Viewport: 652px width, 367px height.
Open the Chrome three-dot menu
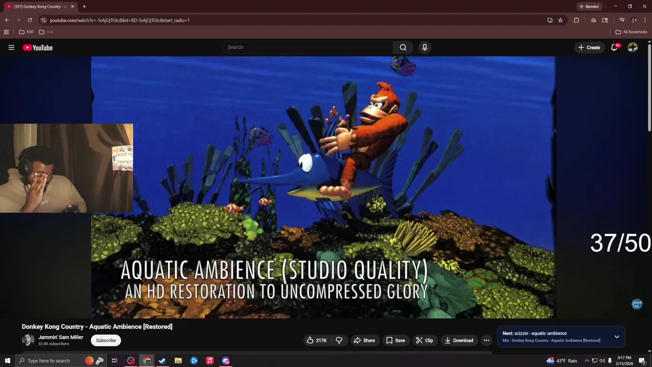pos(645,20)
